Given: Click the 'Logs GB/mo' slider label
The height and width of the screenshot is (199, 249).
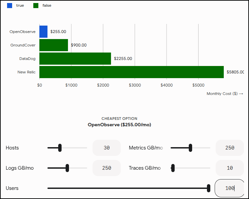Looking at the screenshot, I should 20,168.
